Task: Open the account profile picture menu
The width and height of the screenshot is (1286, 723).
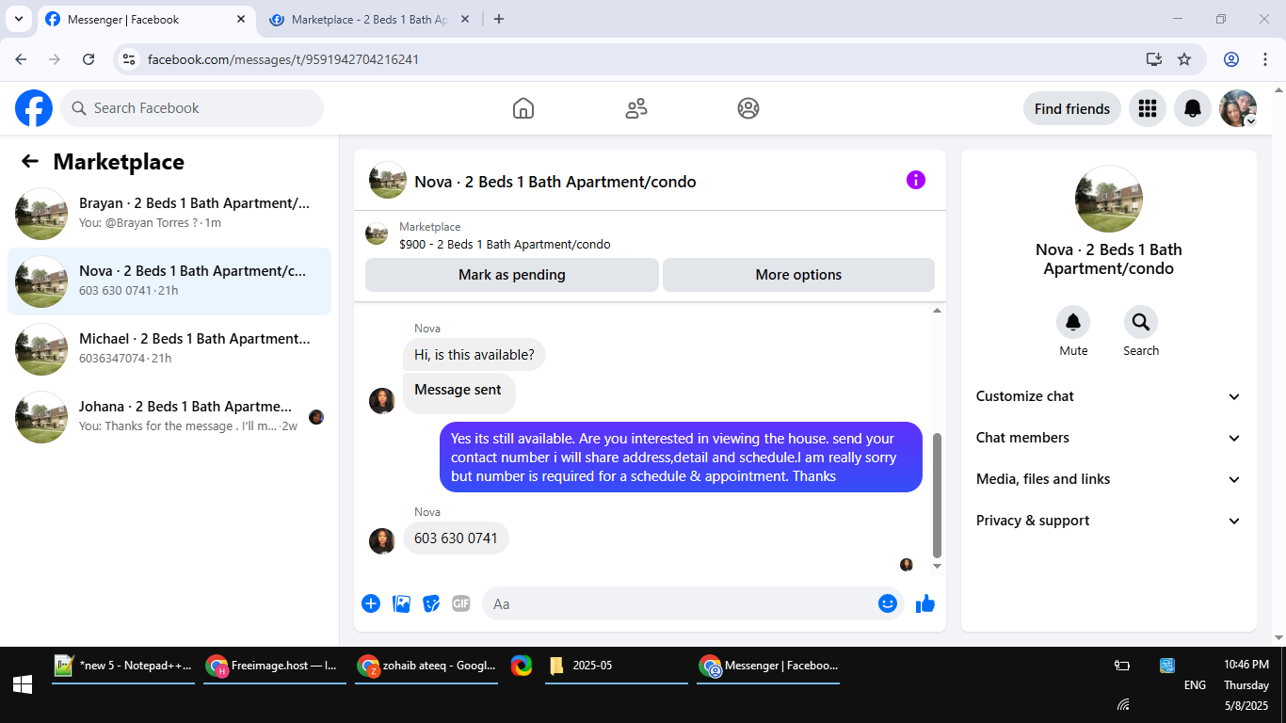Action: (x=1238, y=108)
